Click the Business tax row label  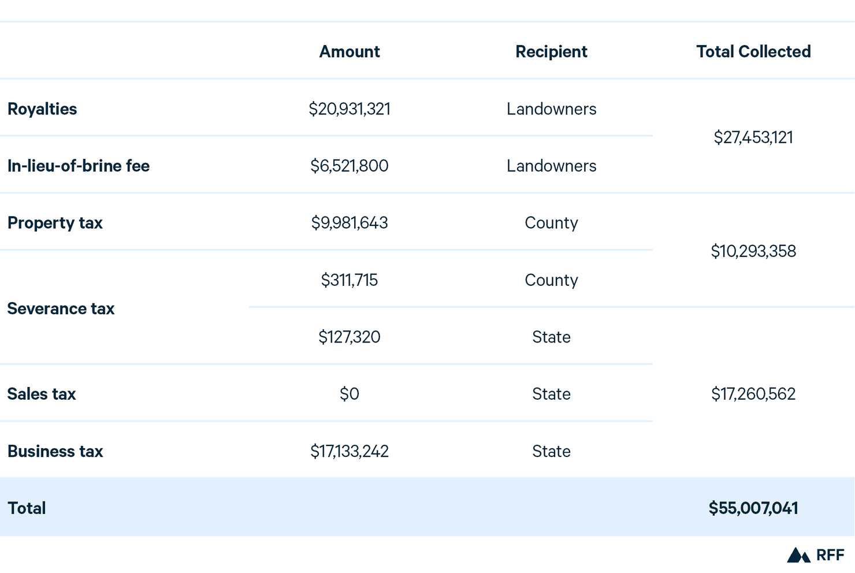pyautogui.click(x=55, y=451)
